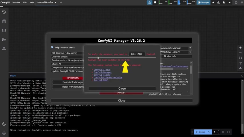Click RESTART button in update popup
Image resolution: width=244 pixels, height=137 pixels.
(137, 54)
